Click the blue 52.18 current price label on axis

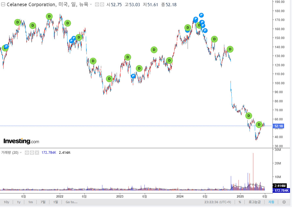click(278, 126)
